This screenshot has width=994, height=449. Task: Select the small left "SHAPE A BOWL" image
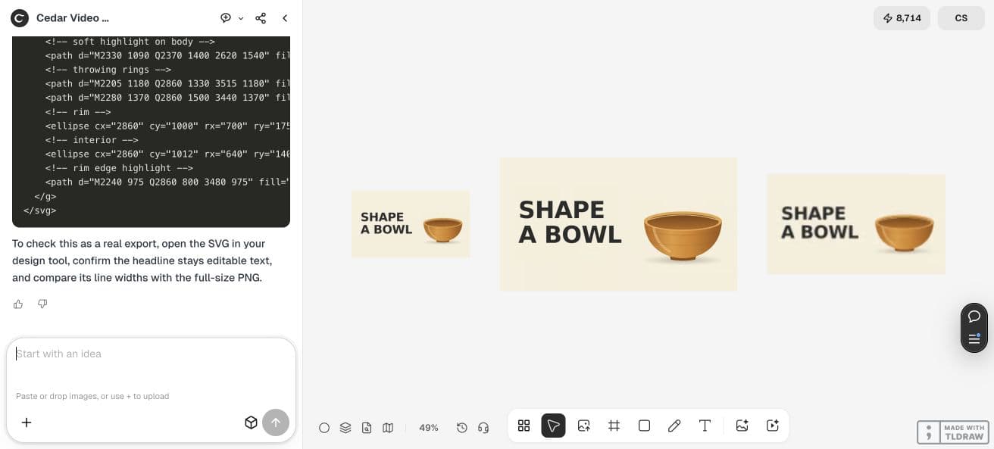point(411,224)
